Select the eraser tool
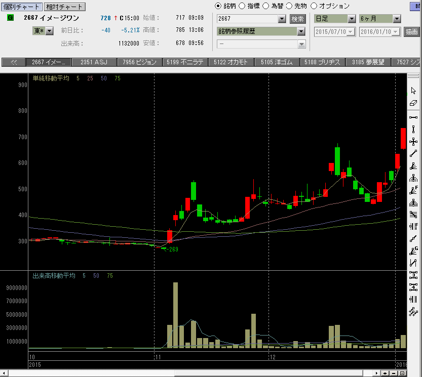The height and width of the screenshot is (377, 422). (413, 103)
